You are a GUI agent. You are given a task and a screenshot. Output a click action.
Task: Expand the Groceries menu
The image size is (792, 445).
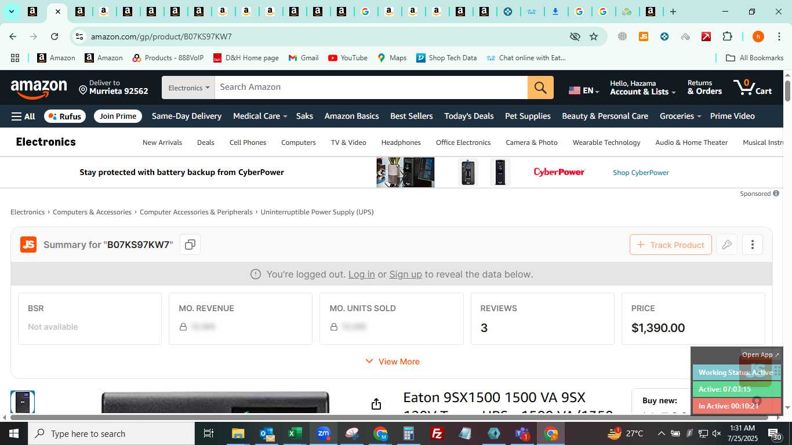(680, 116)
